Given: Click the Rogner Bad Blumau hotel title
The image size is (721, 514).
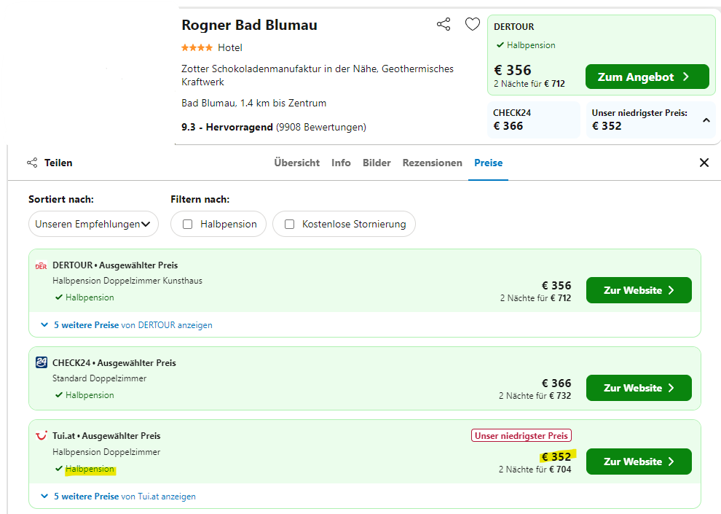Looking at the screenshot, I should coord(249,25).
